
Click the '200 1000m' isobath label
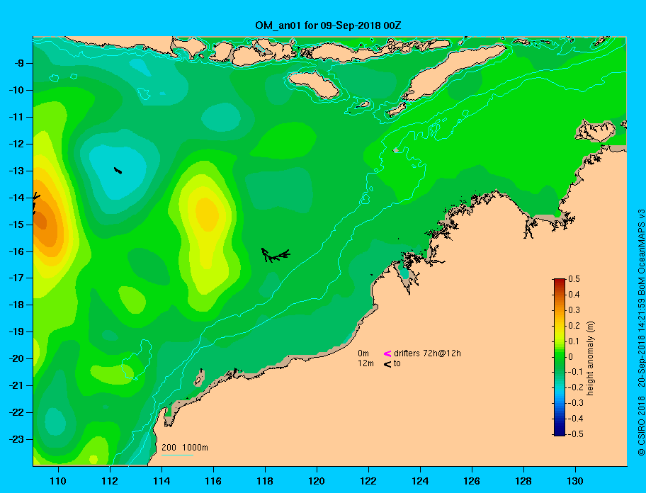pos(185,448)
